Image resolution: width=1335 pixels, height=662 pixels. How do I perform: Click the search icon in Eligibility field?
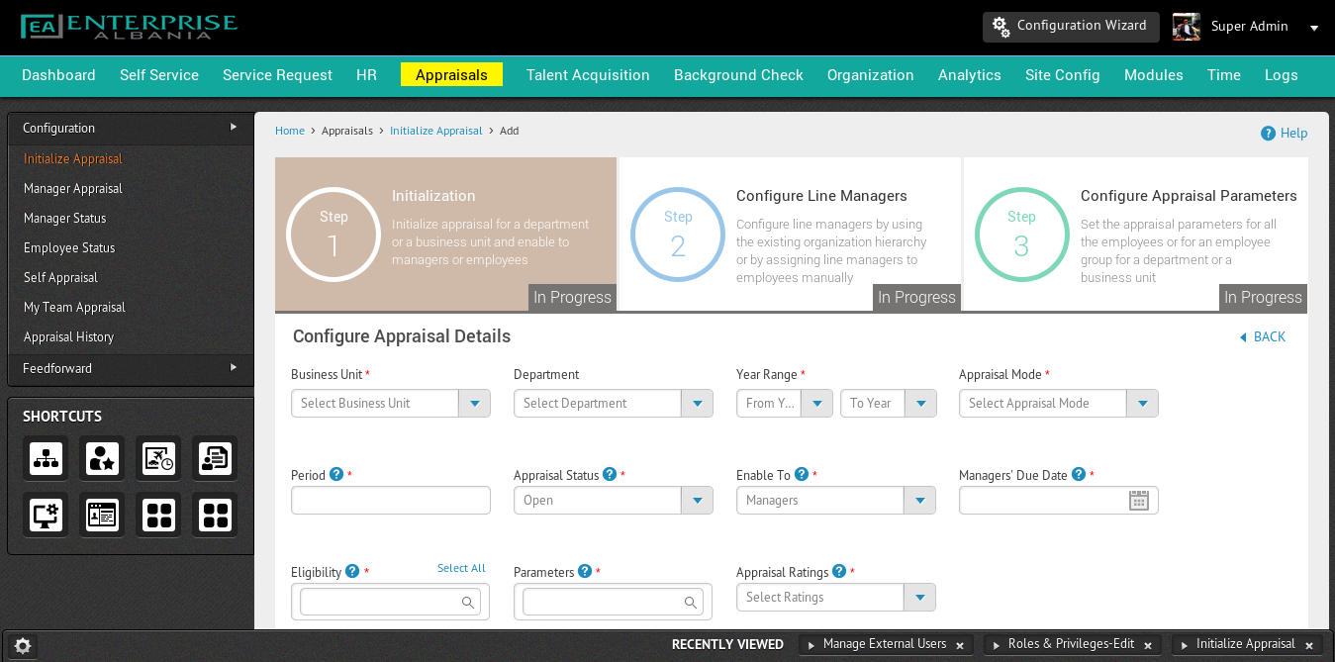coord(468,602)
